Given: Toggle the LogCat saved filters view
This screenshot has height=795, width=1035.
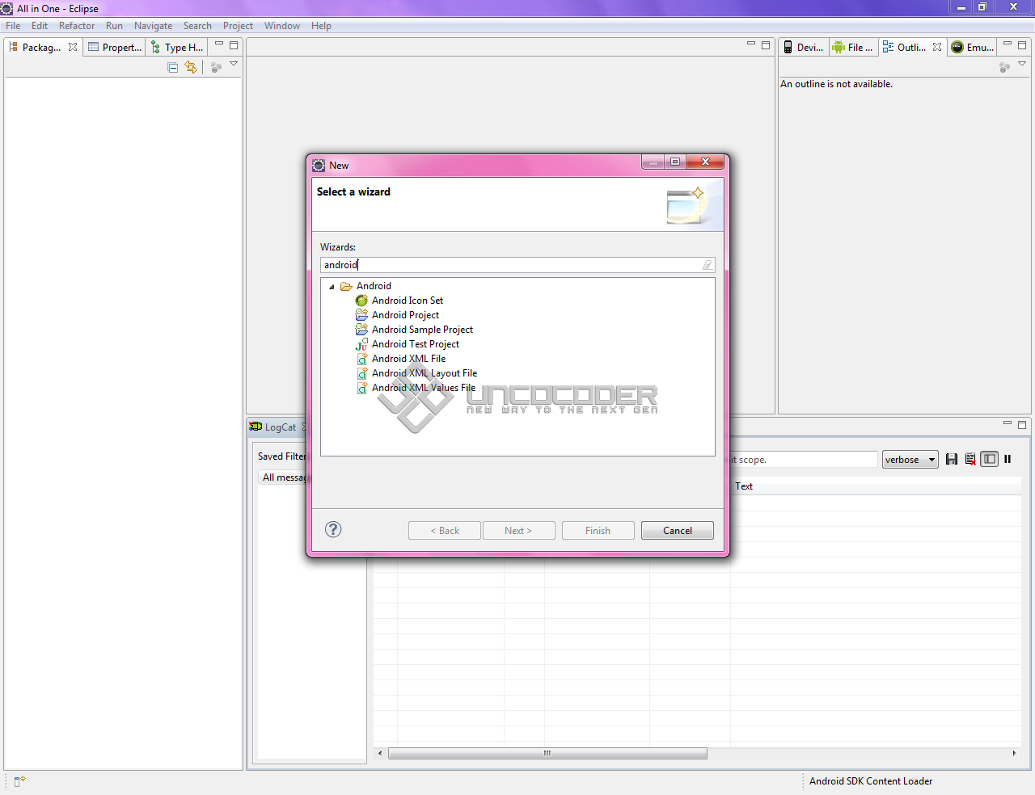Looking at the screenshot, I should tap(989, 459).
